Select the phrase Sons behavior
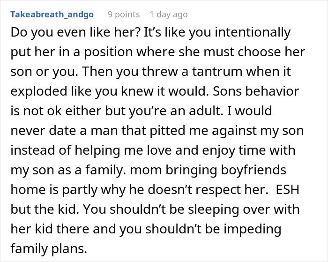 (256, 91)
